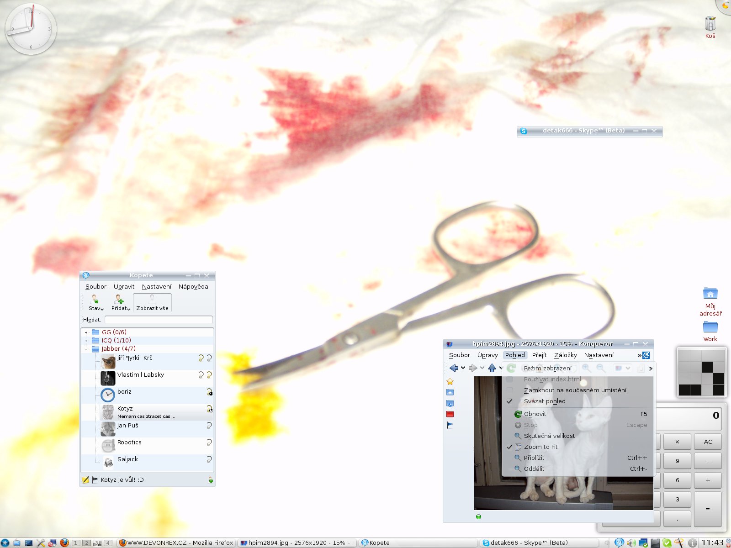Click the plus button on the calculator
The height and width of the screenshot is (548, 731).
[708, 480]
